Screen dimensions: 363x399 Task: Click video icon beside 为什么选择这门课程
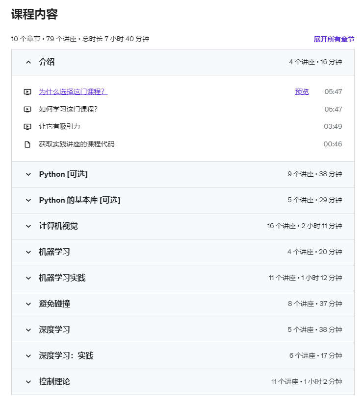(27, 92)
